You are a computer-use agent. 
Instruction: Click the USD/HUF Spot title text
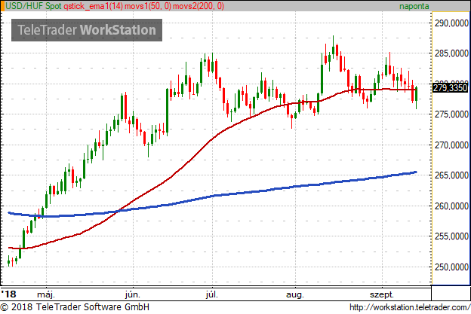click(x=33, y=6)
